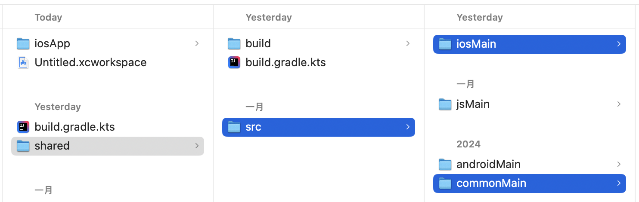Image resolution: width=639 pixels, height=202 pixels.
Task: Click the Untitled.xcworkspace file icon
Action: [23, 62]
